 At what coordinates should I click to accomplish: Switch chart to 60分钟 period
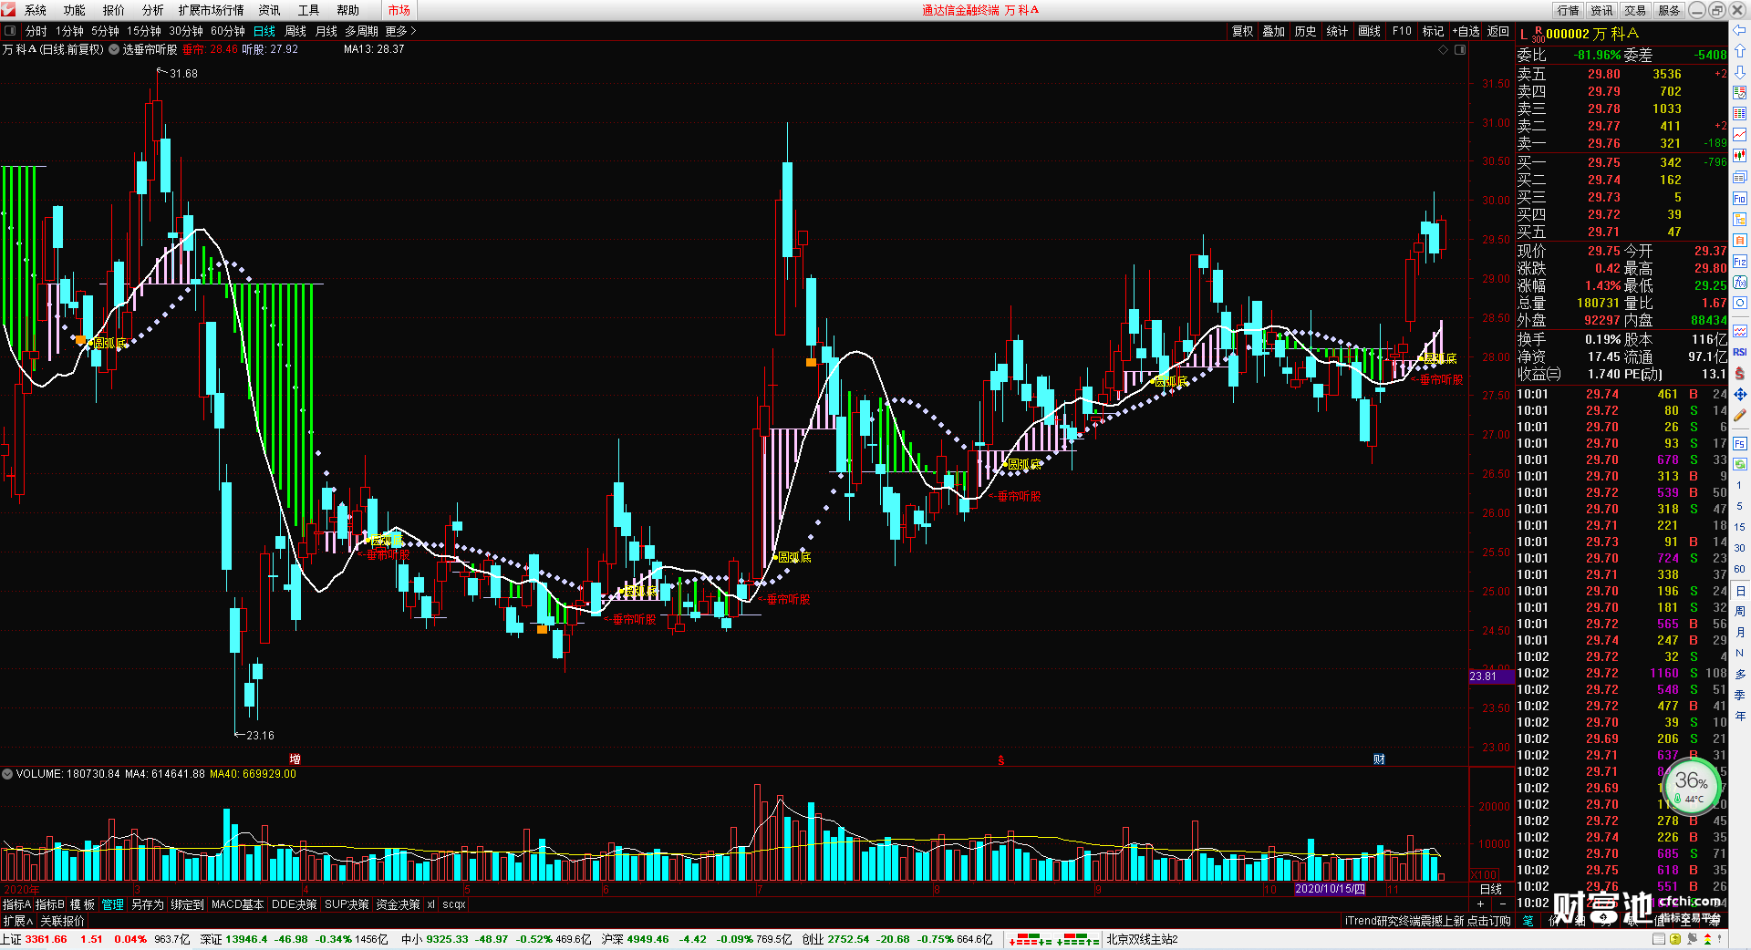click(x=228, y=31)
